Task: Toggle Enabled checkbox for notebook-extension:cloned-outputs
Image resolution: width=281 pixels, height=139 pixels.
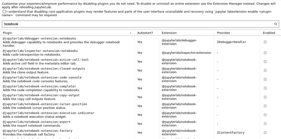Action: click(265, 70)
